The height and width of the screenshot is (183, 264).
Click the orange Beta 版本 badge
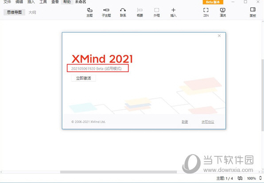pos(213,2)
